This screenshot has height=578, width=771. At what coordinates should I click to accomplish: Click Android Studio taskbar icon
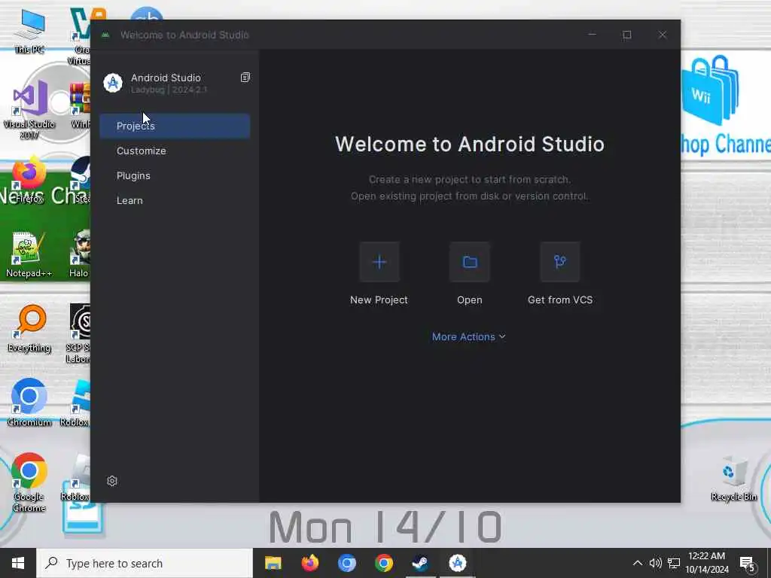[x=457, y=563]
